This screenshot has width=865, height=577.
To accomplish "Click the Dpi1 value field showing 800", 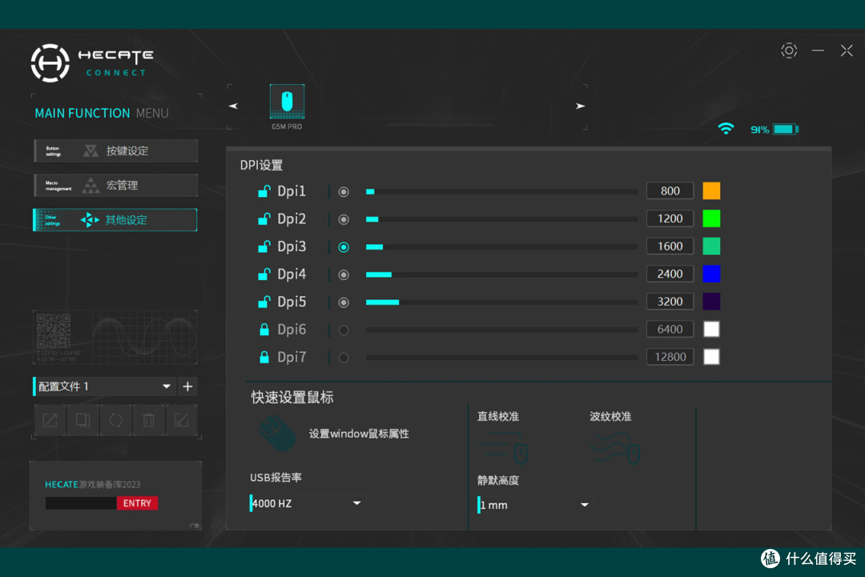I will [x=670, y=190].
